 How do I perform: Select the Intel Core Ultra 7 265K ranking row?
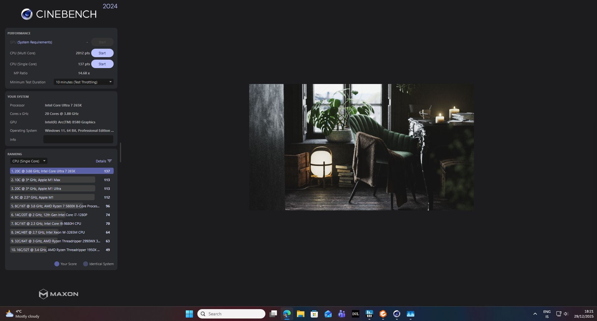[62, 171]
